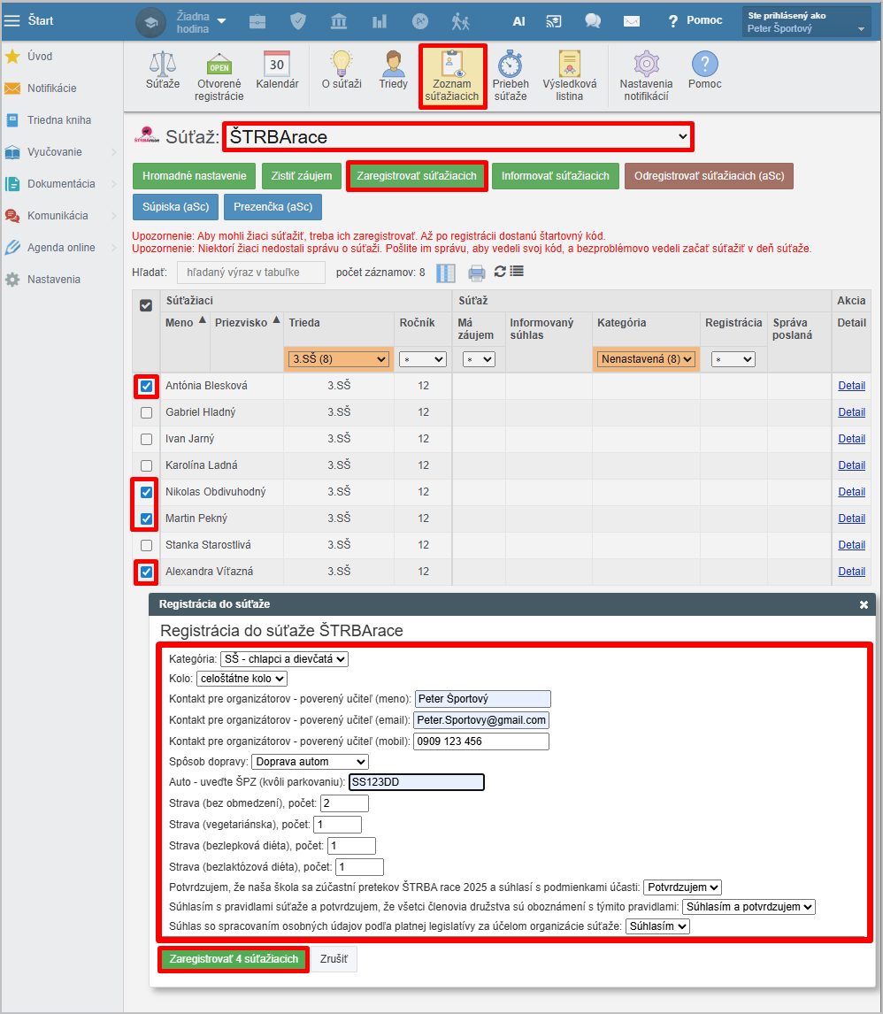883x1014 pixels.
Task: Click Zaregistrovať 4 súťažiacich button
Action: [234, 959]
